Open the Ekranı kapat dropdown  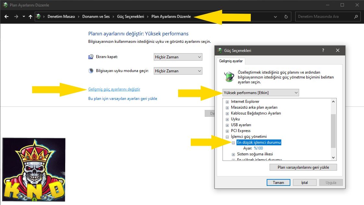[178, 57]
